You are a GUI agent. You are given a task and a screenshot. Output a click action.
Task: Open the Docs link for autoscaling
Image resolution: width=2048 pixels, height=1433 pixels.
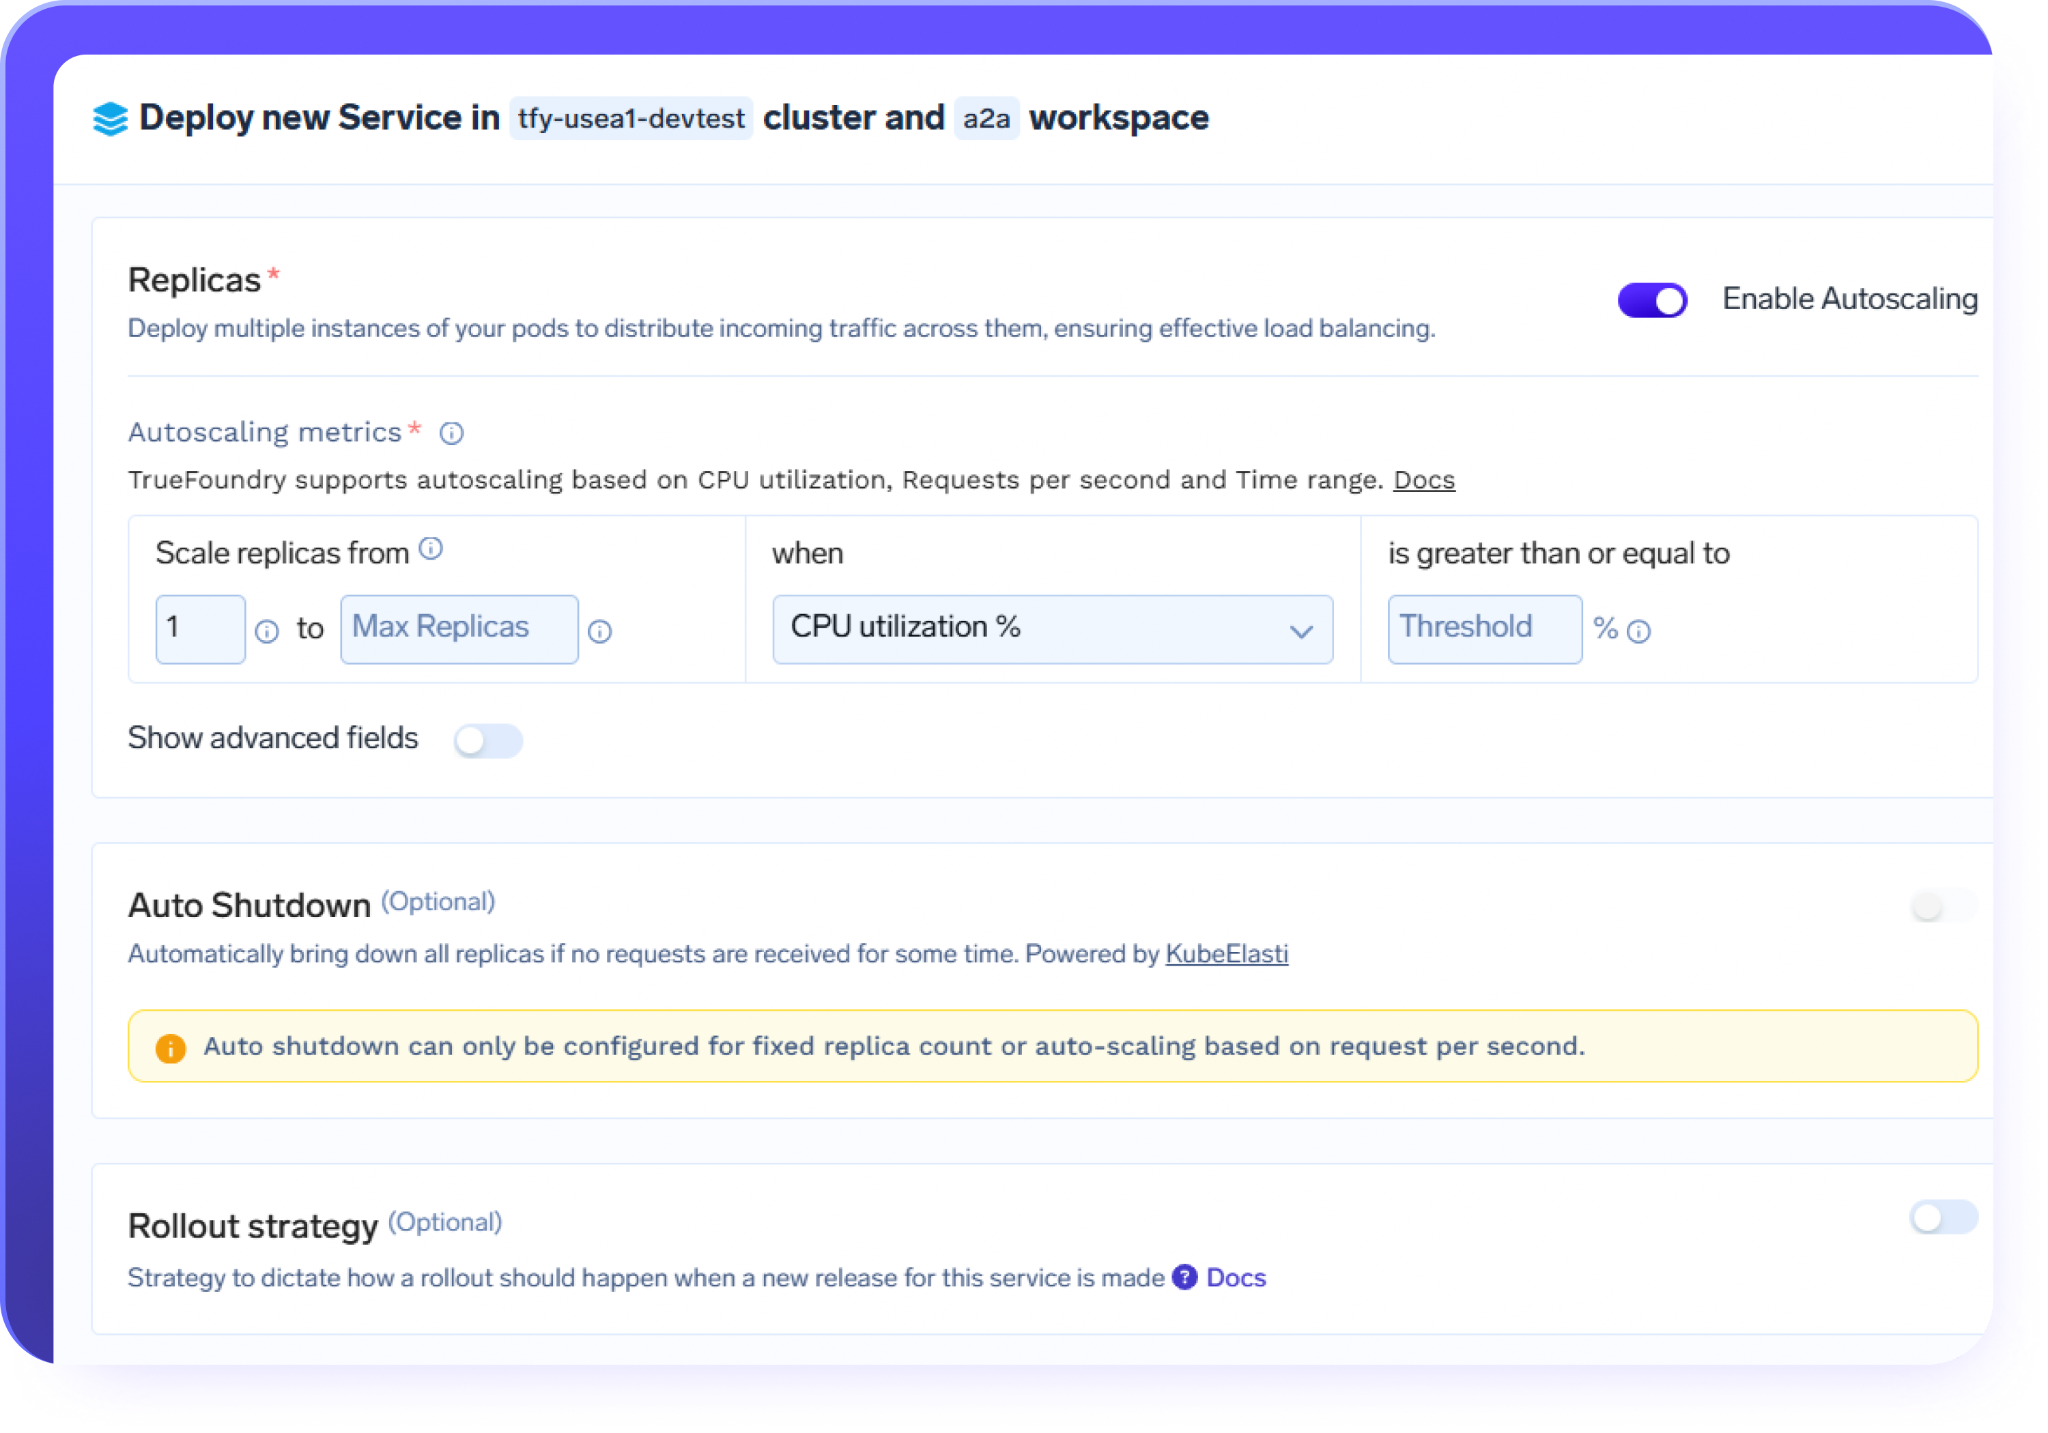[x=1423, y=479]
